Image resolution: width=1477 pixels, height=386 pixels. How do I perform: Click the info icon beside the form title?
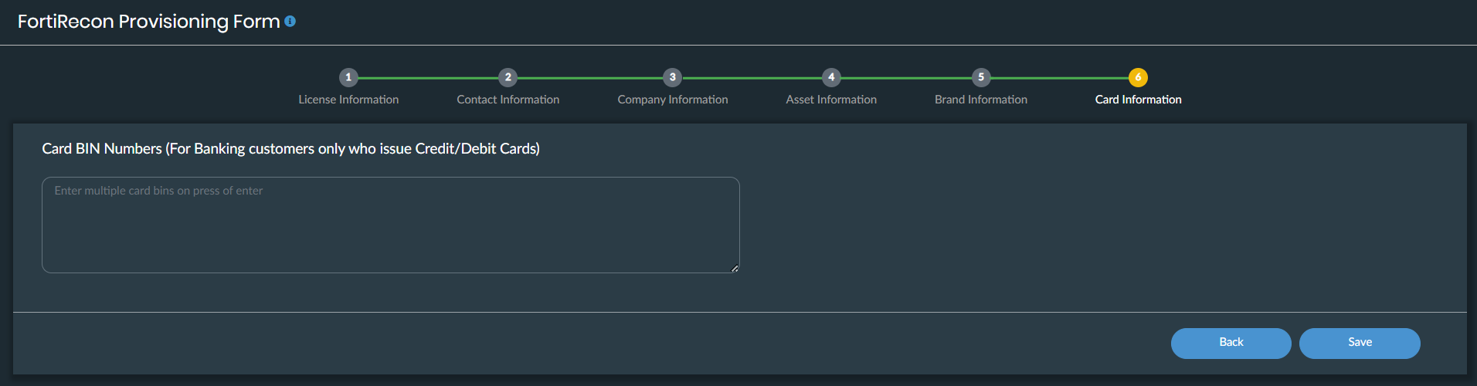(290, 22)
